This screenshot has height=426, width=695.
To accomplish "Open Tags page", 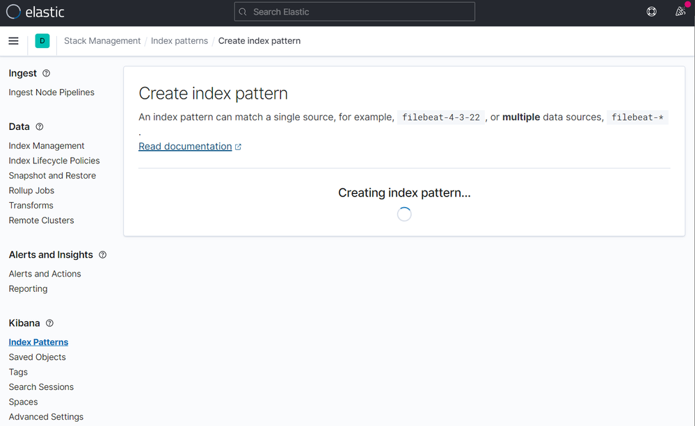I will 17,372.
